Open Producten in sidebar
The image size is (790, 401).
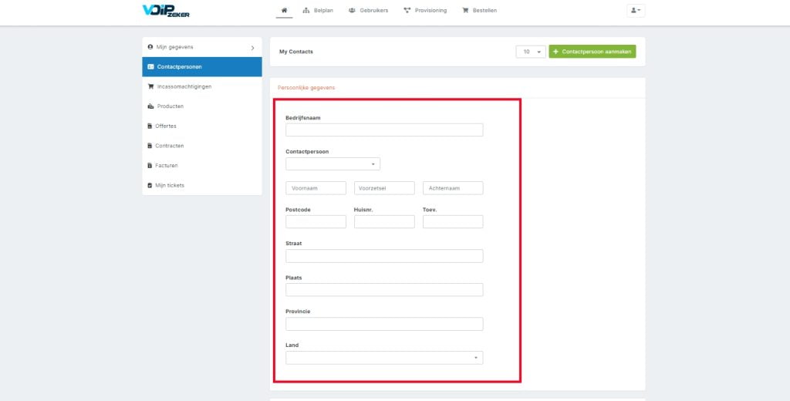(x=202, y=106)
